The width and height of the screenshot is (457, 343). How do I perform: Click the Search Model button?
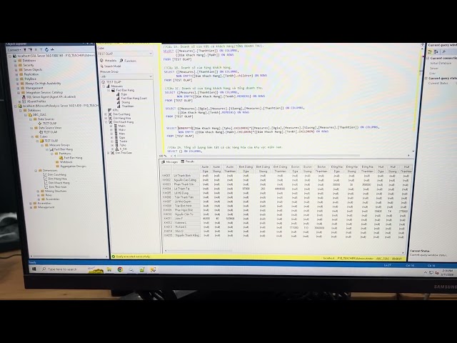[x=110, y=66]
